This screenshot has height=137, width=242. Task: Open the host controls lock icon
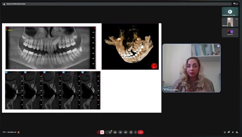click(x=237, y=132)
